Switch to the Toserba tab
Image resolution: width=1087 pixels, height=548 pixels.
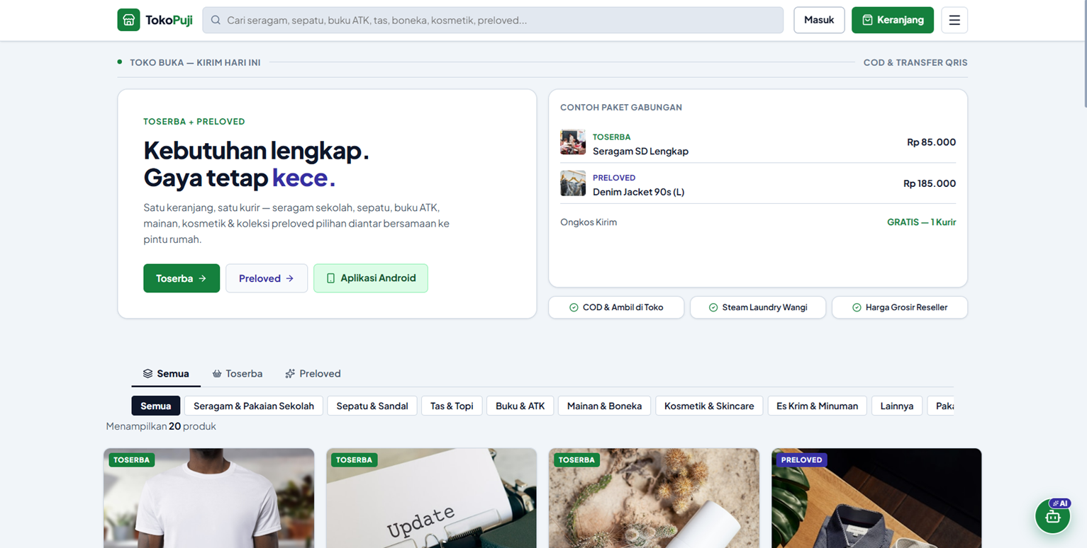(x=238, y=373)
